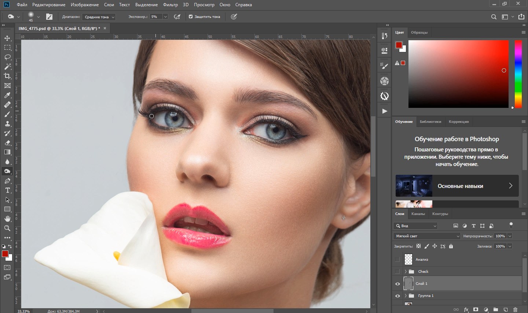The image size is (528, 313).
Task: Open the Фильтр menu
Action: click(x=170, y=5)
